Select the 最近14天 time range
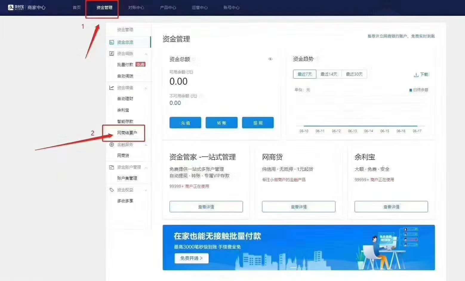The height and width of the screenshot is (281, 465). pos(329,74)
